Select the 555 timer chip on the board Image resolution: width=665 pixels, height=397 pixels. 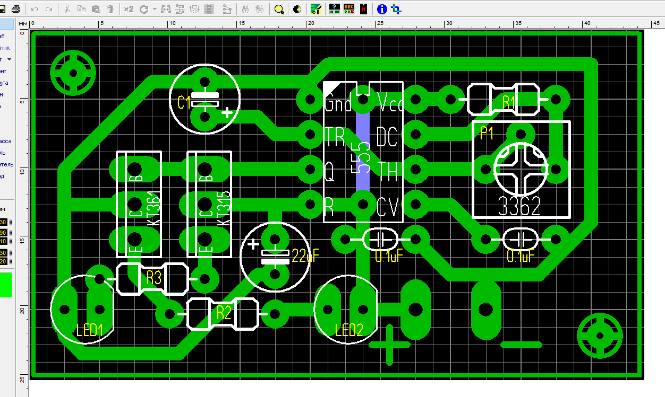click(363, 157)
